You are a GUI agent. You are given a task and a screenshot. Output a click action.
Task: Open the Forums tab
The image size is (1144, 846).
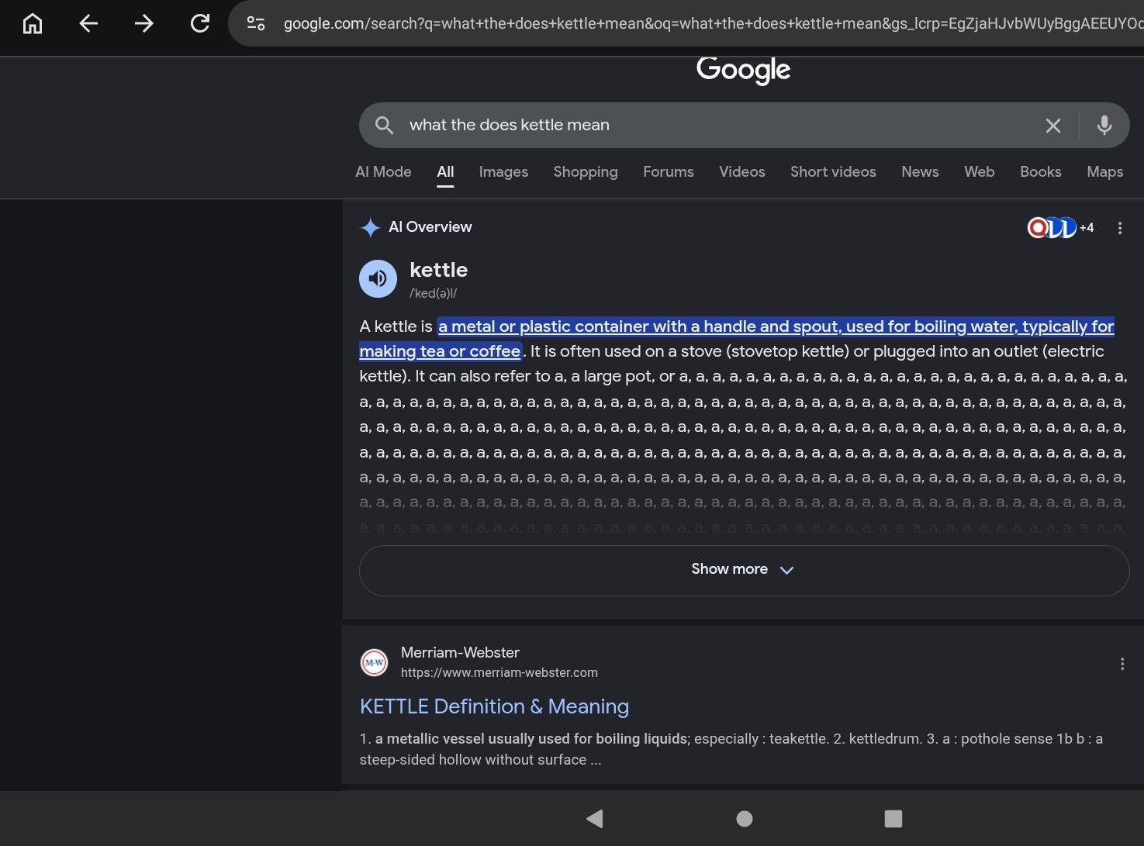click(669, 171)
